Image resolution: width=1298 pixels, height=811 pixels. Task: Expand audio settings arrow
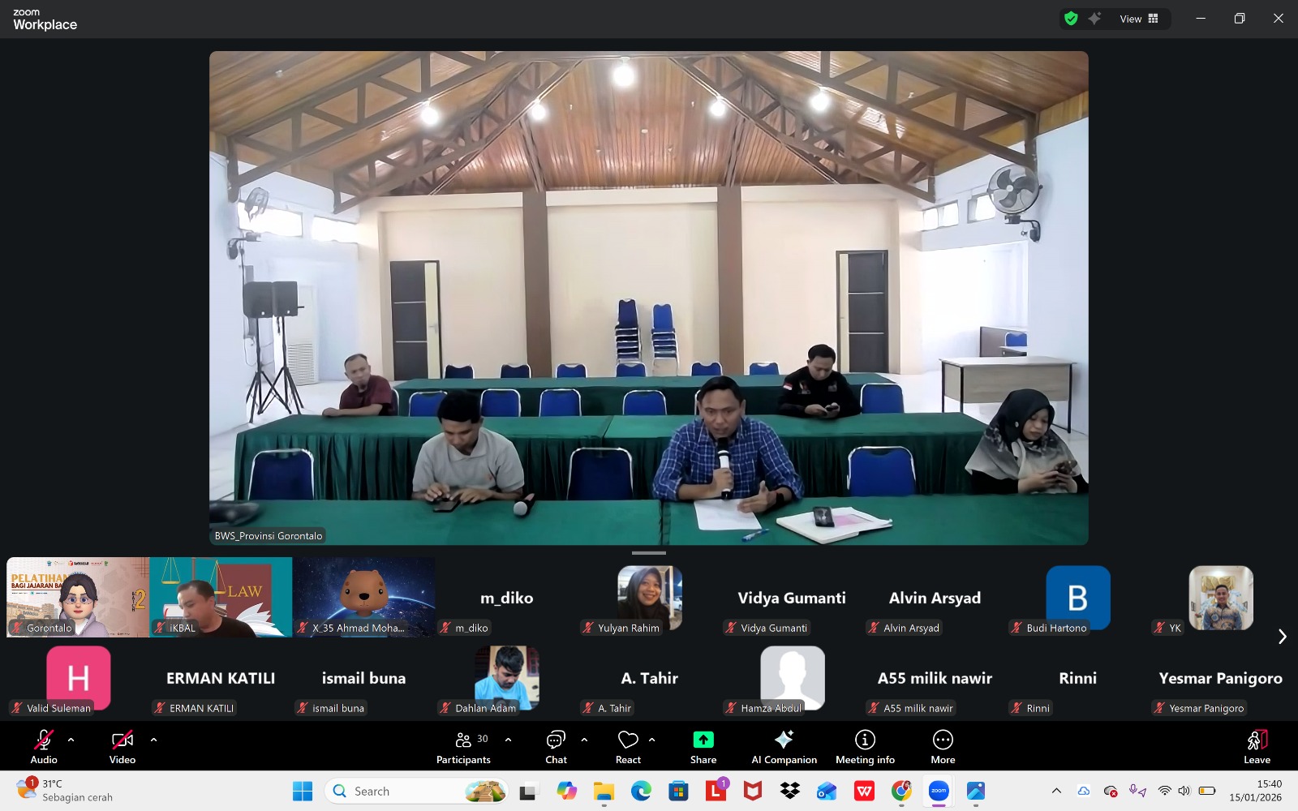71,740
